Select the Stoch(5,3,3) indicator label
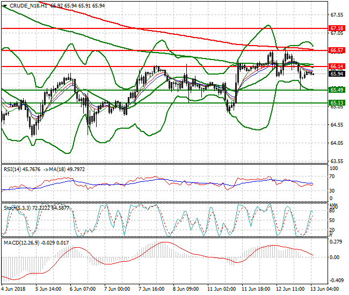The height and width of the screenshot is (295, 349). [x=18, y=208]
